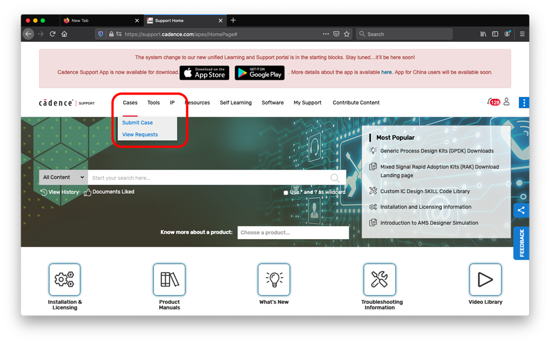550x343 pixels.
Task: Open the Firefox library icon
Action: pyautogui.click(x=484, y=34)
